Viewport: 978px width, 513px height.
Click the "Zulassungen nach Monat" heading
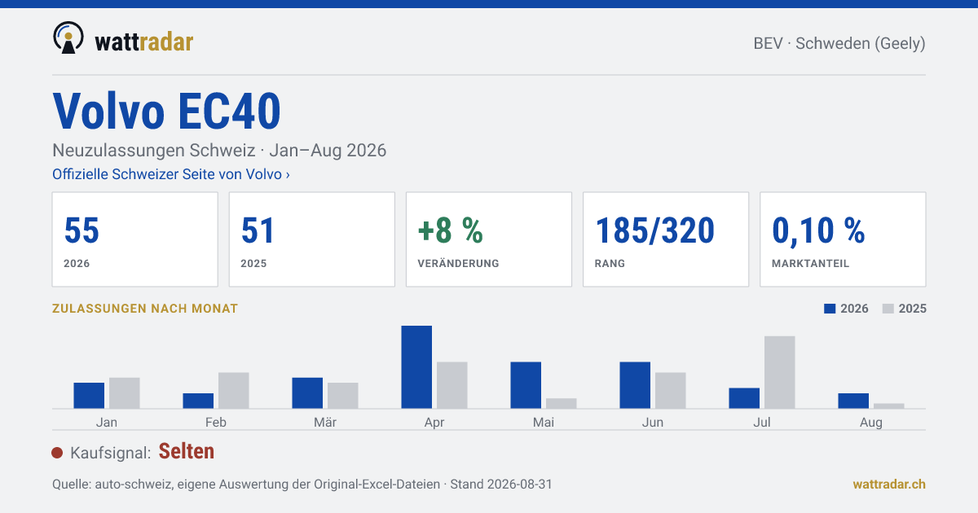pos(145,309)
